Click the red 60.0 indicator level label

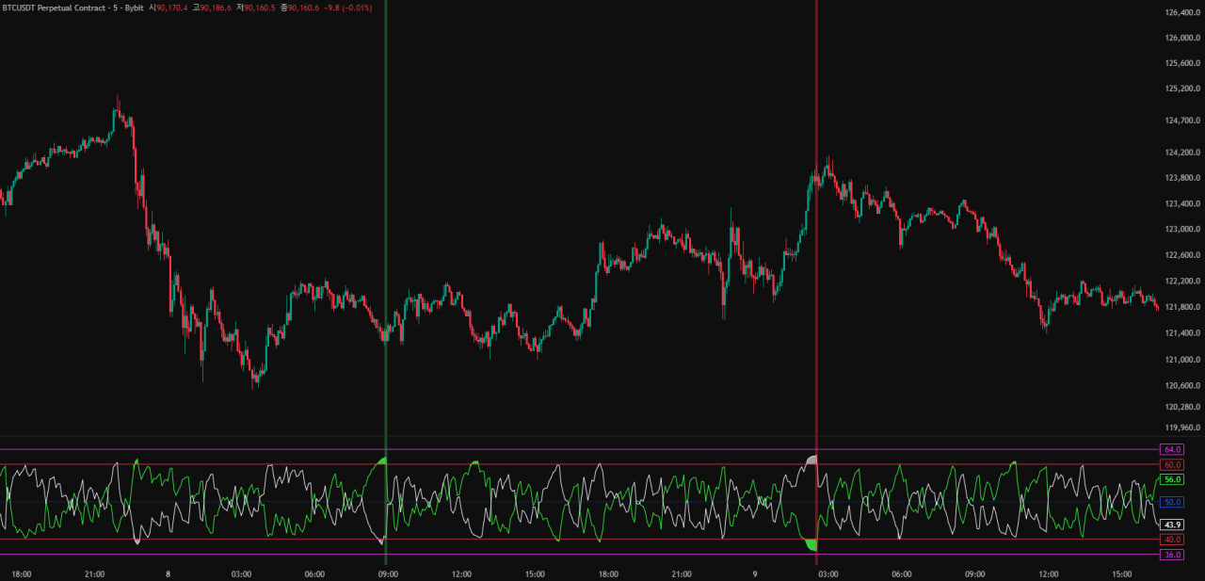pos(1172,464)
